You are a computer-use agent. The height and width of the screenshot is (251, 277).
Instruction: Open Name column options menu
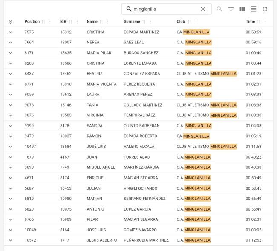[x=108, y=22]
